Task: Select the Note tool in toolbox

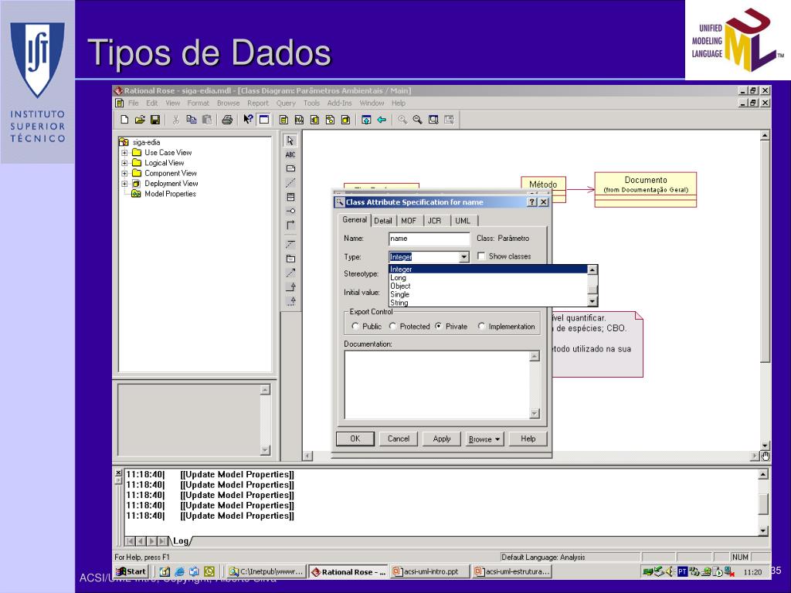Action: (290, 168)
